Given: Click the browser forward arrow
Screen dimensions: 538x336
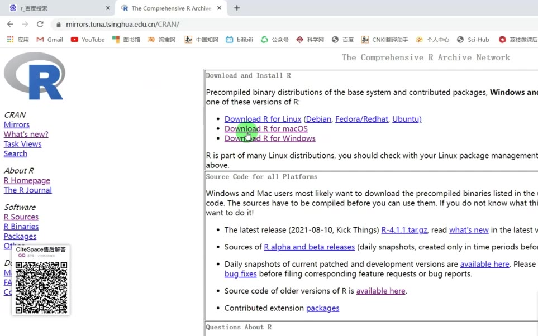Looking at the screenshot, I should tap(25, 25).
